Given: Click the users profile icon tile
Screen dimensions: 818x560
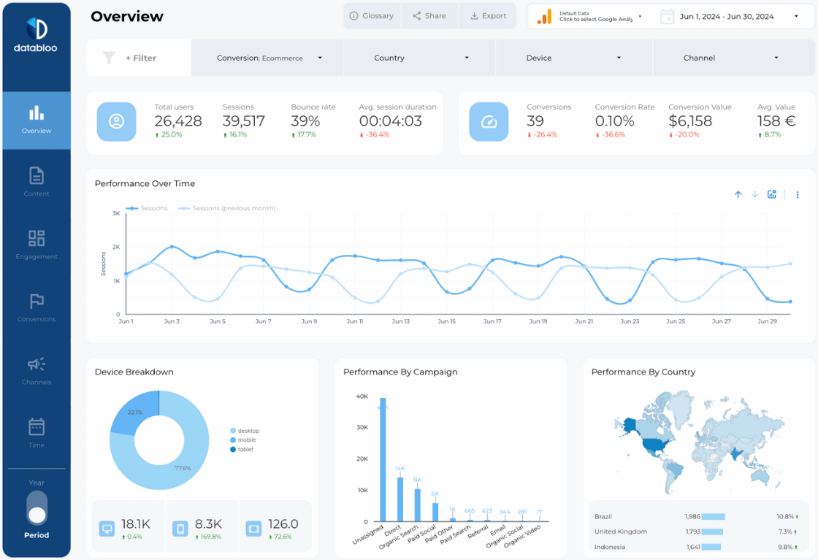Looking at the screenshot, I should [x=116, y=121].
